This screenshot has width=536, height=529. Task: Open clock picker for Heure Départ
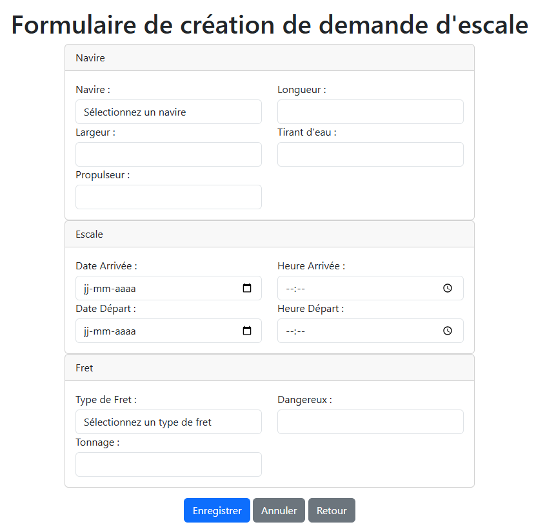(448, 331)
